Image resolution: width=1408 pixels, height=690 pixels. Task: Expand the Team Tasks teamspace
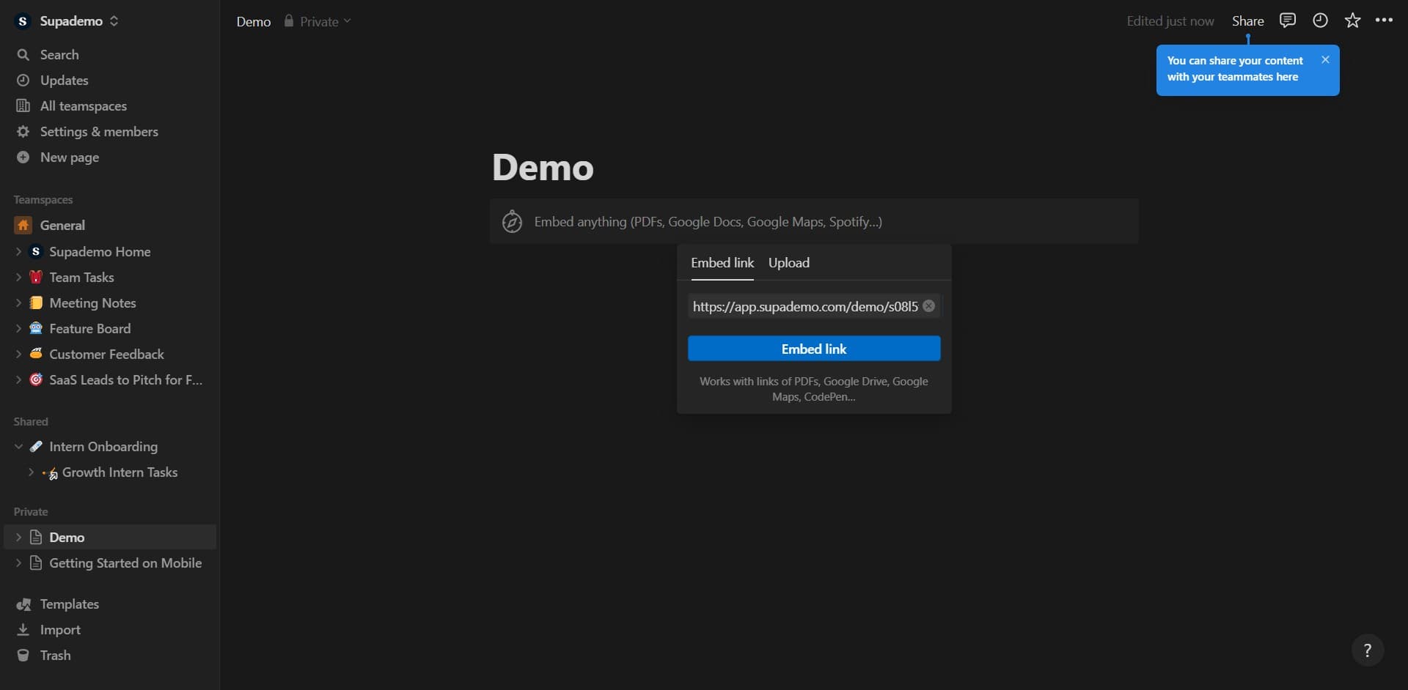[19, 277]
